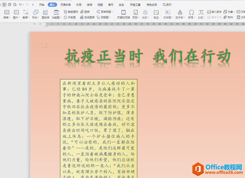The image size is (245, 178).
Task: Insert a Relationship Diagram (关系图)
Action: click(x=70, y=17)
